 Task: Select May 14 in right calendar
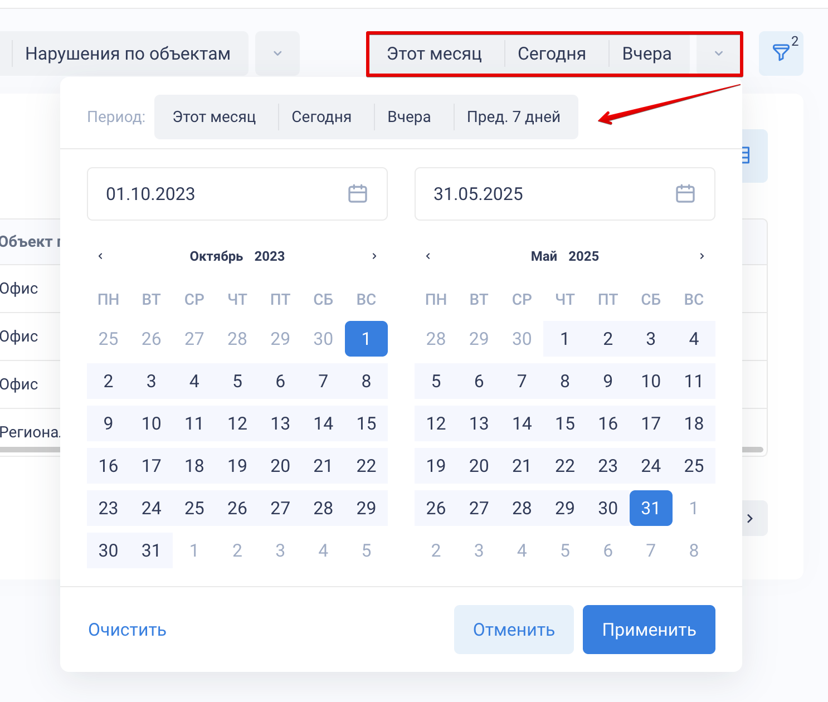[x=522, y=423]
